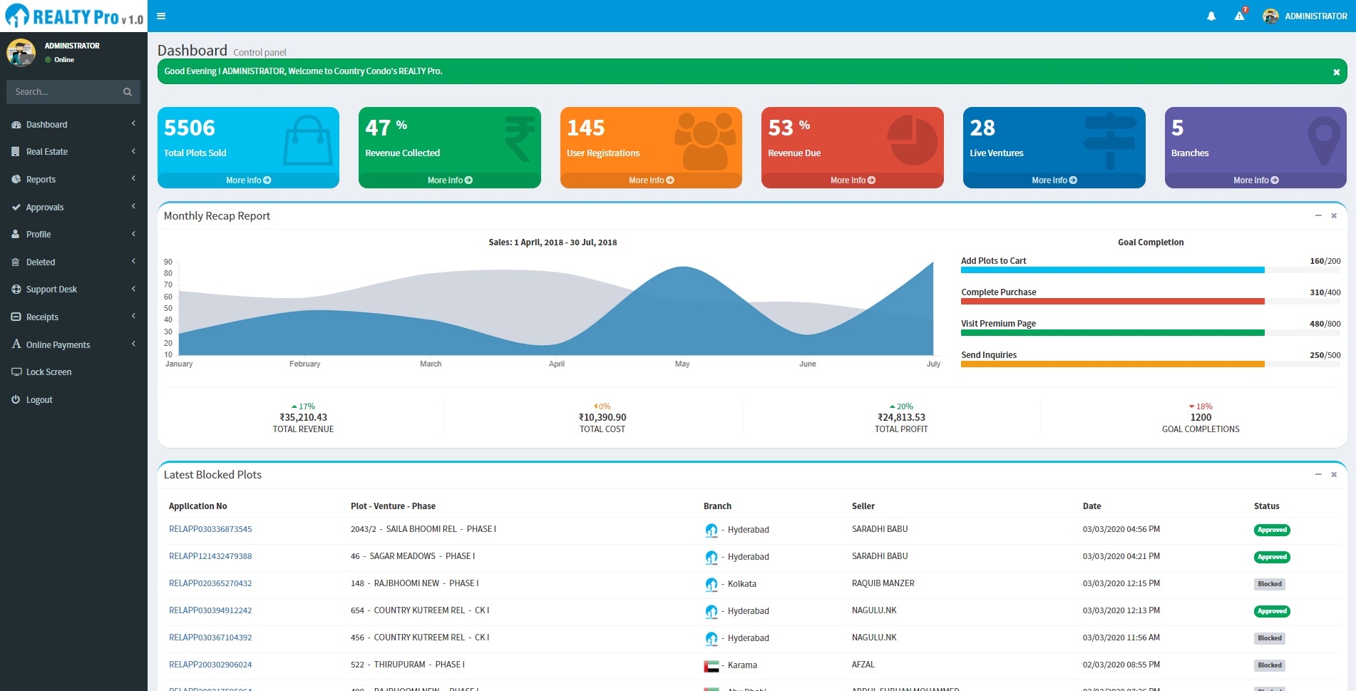
Task: Click the Deleted trash icon in sidebar
Action: [x=16, y=262]
